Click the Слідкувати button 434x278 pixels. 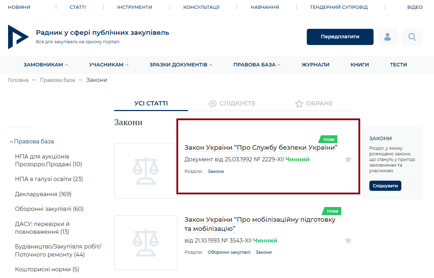(385, 186)
